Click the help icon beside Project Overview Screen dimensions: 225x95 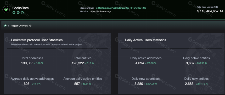pos(30,26)
